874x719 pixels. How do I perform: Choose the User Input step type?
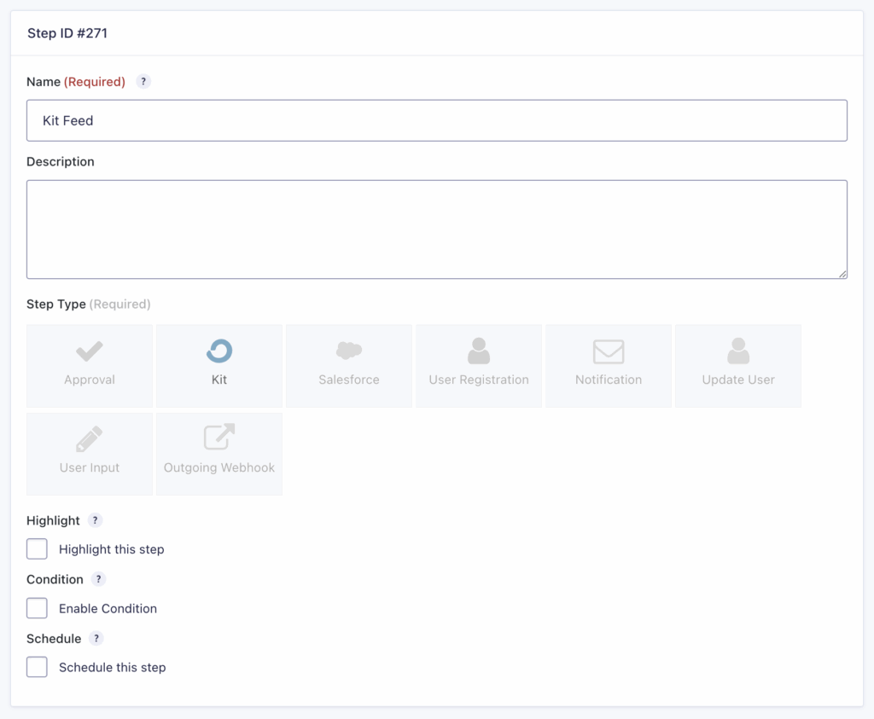[89, 454]
